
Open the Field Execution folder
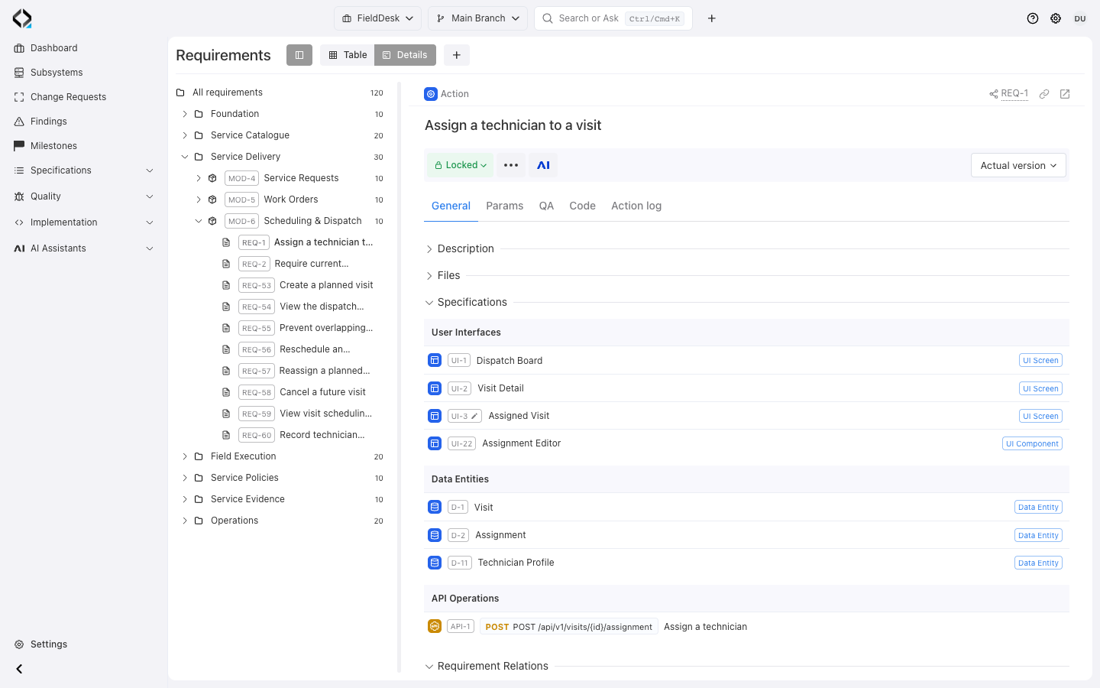pyautogui.click(x=244, y=456)
